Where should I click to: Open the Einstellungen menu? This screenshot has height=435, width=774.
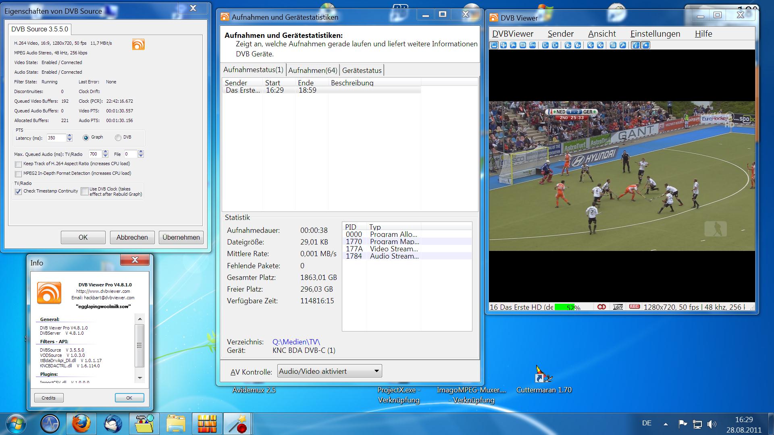point(655,34)
